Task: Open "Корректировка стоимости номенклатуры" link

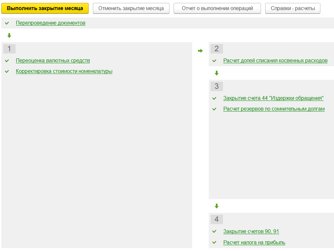Action: click(64, 71)
